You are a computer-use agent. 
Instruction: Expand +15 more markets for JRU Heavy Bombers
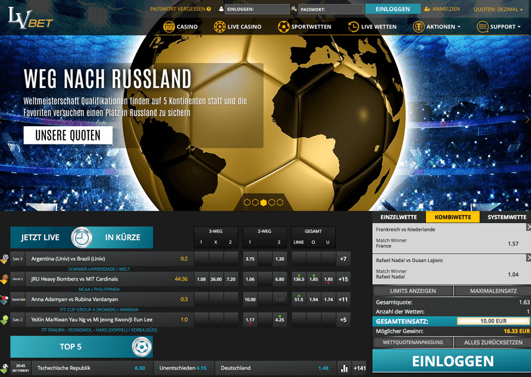[343, 279]
